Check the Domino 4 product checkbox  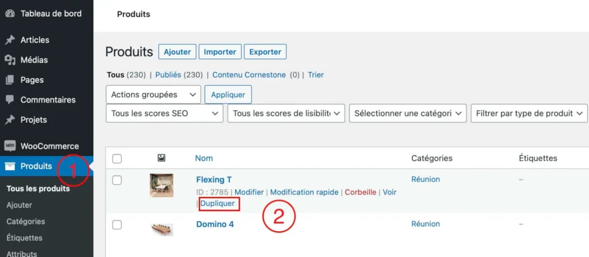tap(117, 225)
